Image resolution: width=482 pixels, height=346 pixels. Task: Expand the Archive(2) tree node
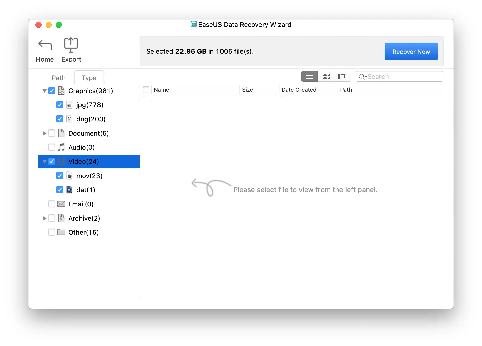tap(44, 218)
